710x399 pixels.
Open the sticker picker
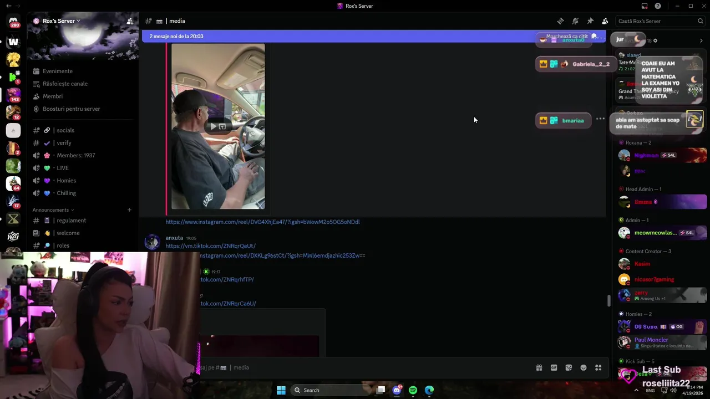[x=569, y=367]
